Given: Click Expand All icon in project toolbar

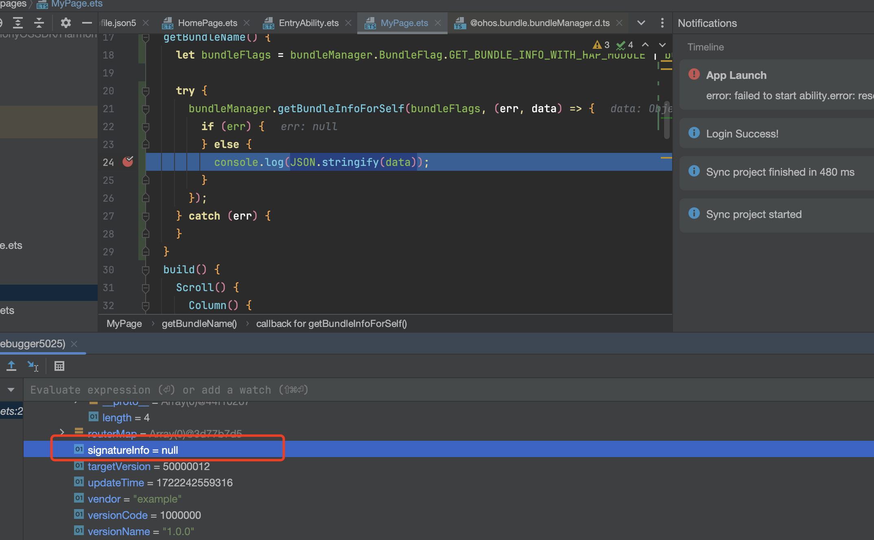Looking at the screenshot, I should point(17,23).
